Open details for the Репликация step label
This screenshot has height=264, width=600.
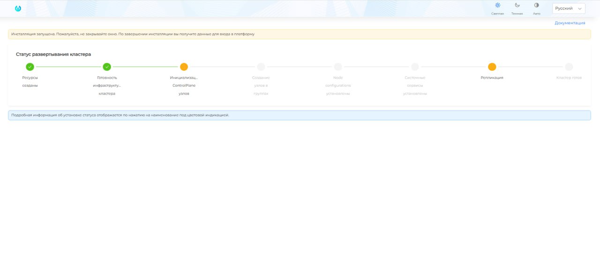[x=492, y=78]
